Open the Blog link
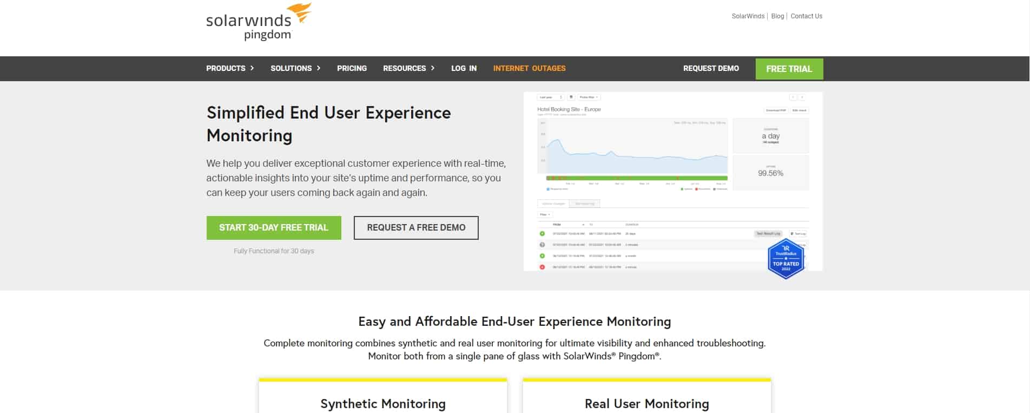The image size is (1030, 413). click(x=777, y=16)
